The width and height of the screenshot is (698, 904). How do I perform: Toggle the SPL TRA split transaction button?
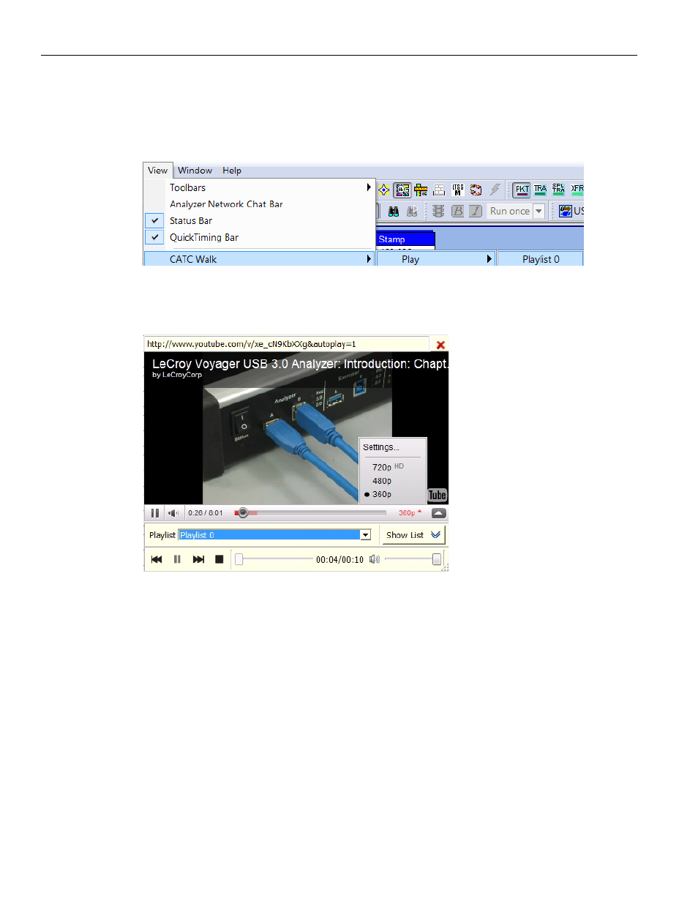[x=558, y=190]
